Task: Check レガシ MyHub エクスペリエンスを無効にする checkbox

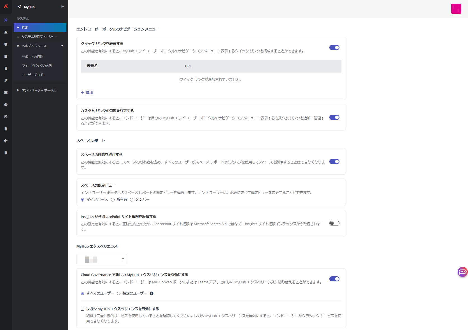Action: 82,309
